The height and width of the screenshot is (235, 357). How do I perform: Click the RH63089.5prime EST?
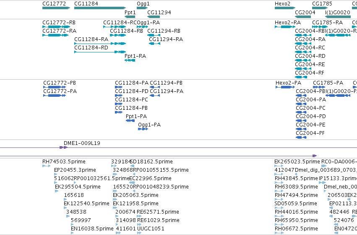[279, 191]
